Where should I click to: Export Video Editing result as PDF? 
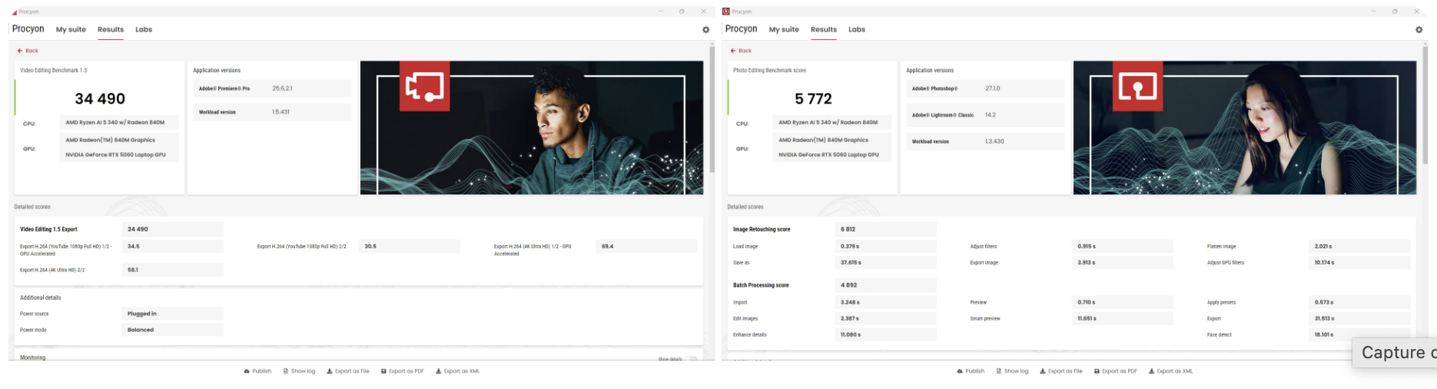coord(403,371)
